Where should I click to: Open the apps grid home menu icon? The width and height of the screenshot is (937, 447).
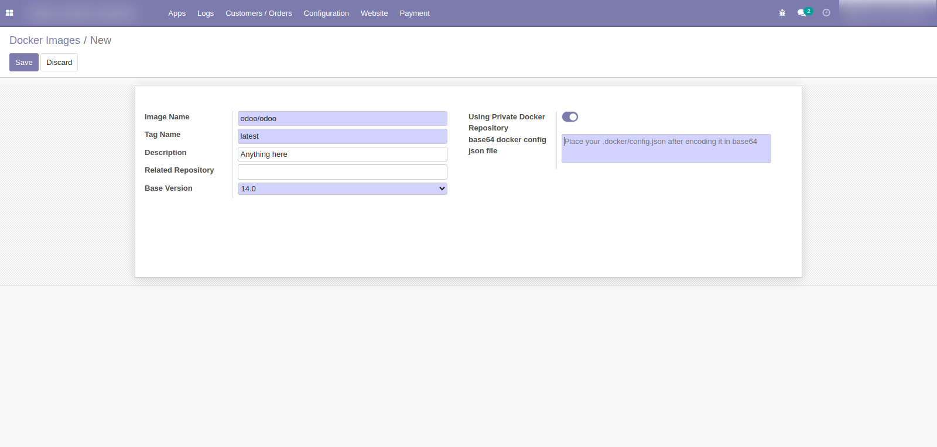tap(9, 13)
